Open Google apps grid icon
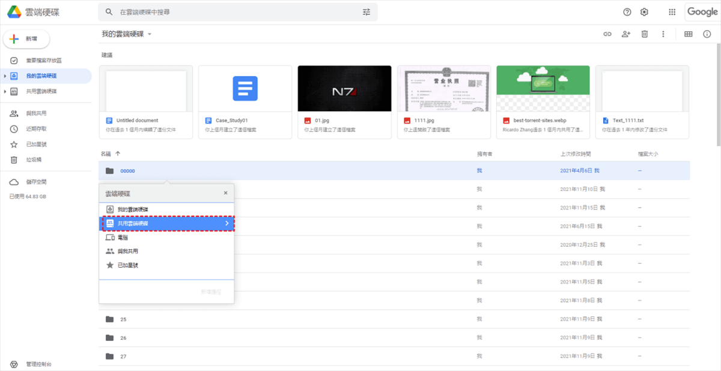The width and height of the screenshot is (721, 371). [x=672, y=12]
